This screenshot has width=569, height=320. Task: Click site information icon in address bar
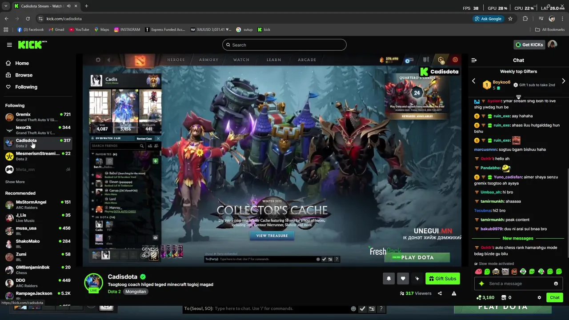40,19
